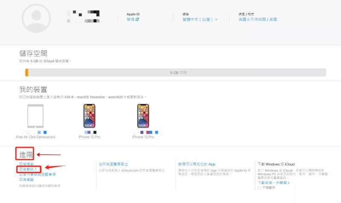Open the Apple ID 管理 link

click(x=132, y=20)
